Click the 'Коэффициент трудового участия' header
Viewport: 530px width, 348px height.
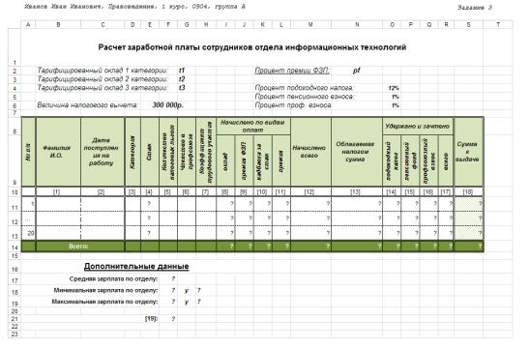tap(206, 152)
